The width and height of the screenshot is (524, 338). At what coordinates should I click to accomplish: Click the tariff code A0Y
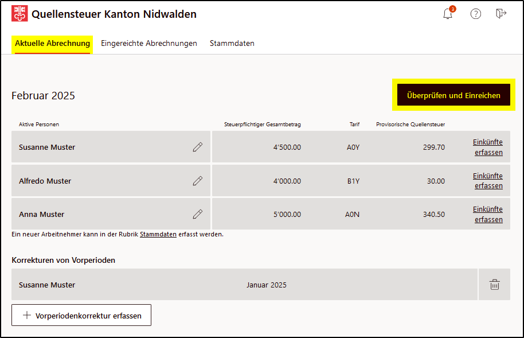coord(353,147)
